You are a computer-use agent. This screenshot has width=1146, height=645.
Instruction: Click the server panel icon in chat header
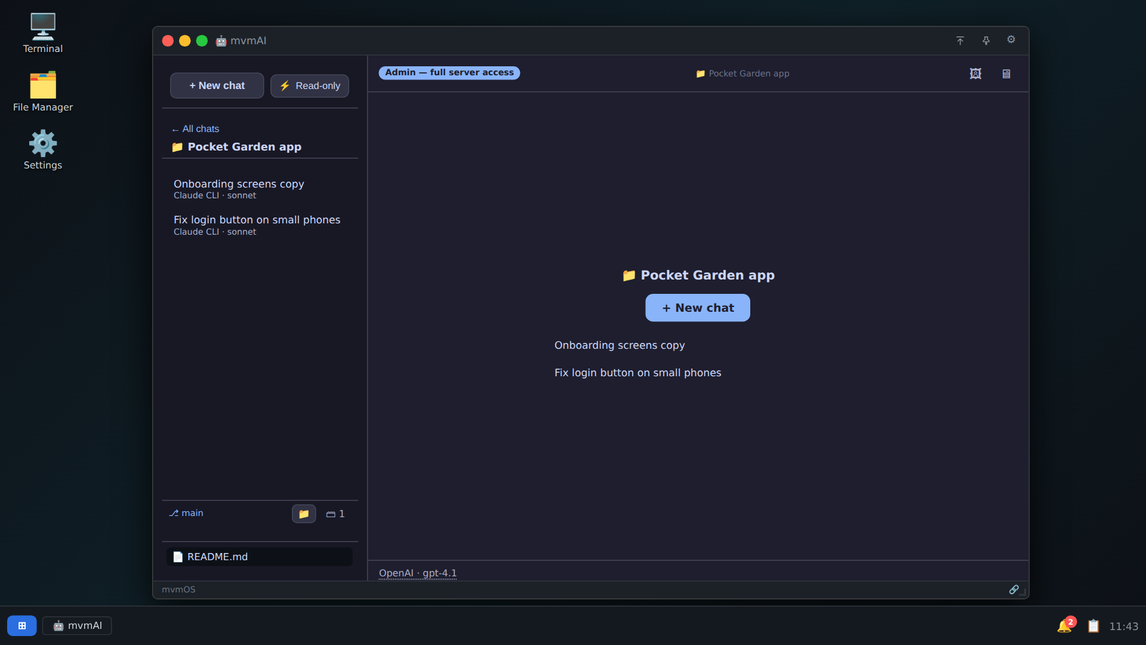click(x=1006, y=73)
